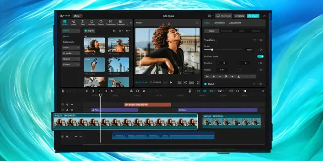Click the fullscreen expand icon in player
The image size is (323, 161).
[x=198, y=82]
